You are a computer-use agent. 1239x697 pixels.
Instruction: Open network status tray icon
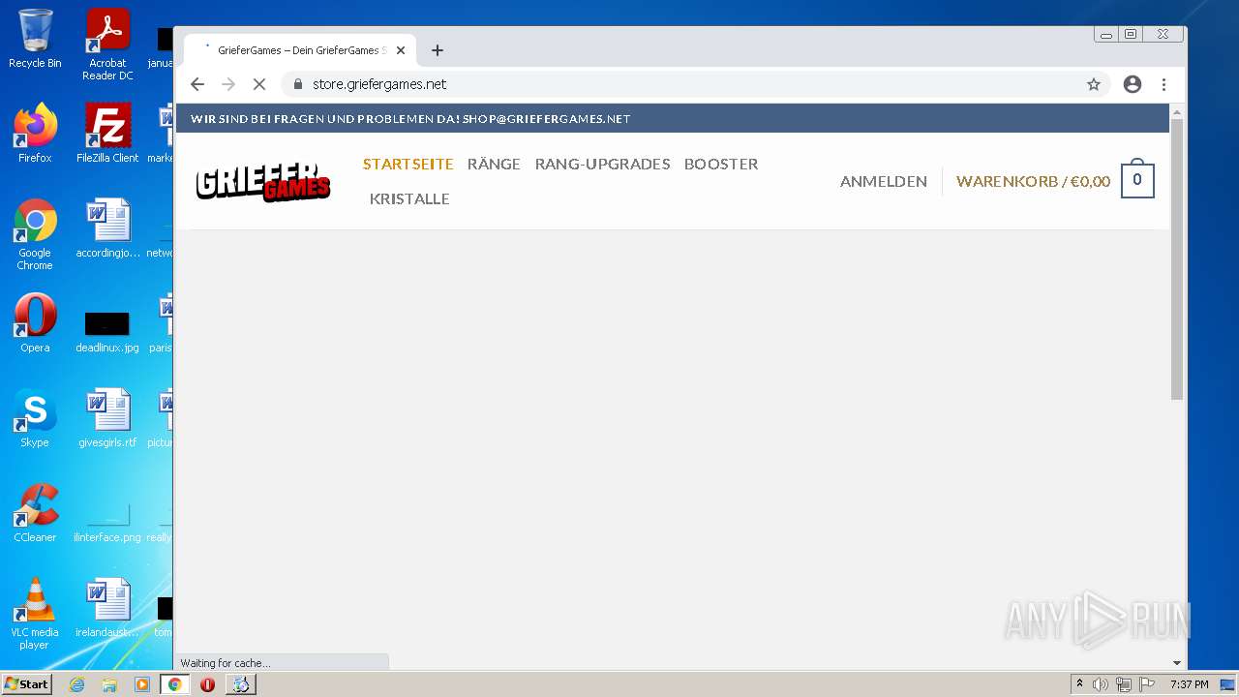coord(1124,684)
